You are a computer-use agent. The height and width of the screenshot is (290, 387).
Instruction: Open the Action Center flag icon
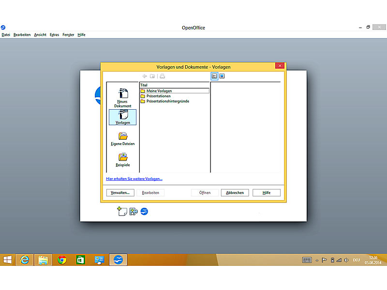[x=324, y=260]
